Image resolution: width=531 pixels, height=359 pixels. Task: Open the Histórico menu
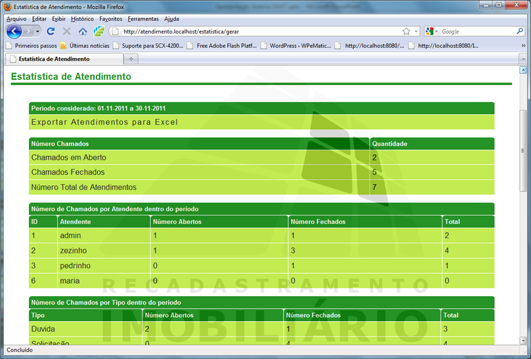82,19
